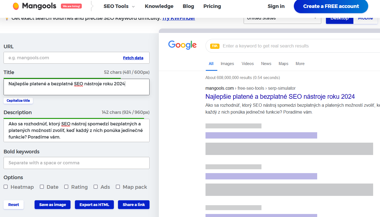Click the Export as HTML button

94,205
